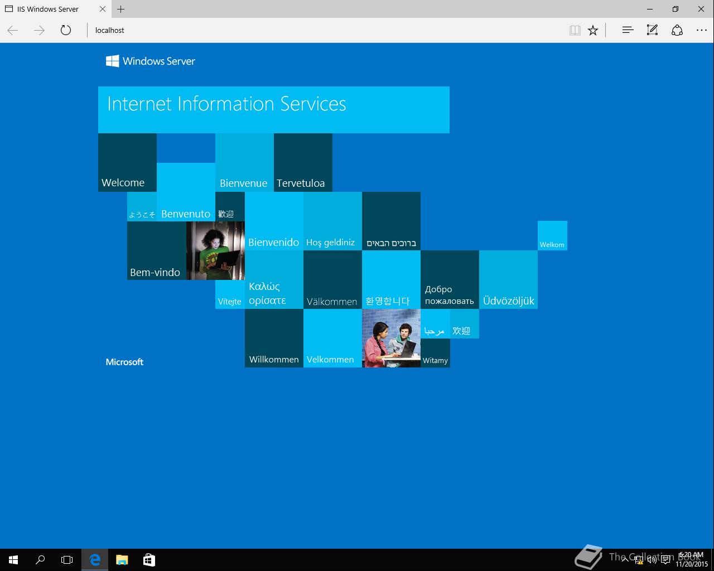714x571 pixels.
Task: Click the Добро пожаловать tile
Action: (450, 279)
